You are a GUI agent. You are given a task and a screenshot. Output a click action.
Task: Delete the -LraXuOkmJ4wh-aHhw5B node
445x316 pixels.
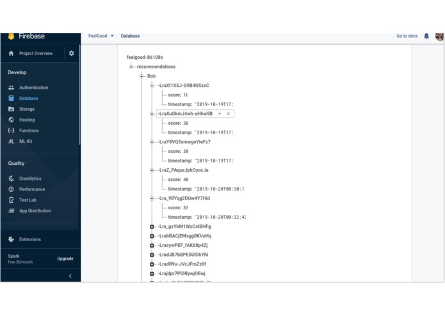228,114
